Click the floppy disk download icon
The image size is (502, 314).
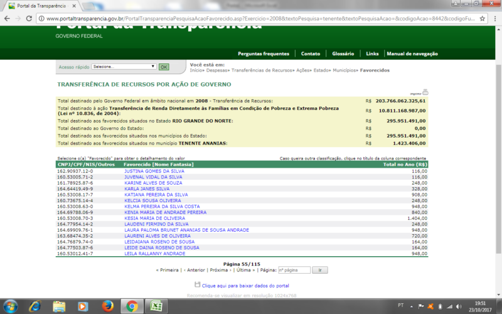(x=197, y=284)
